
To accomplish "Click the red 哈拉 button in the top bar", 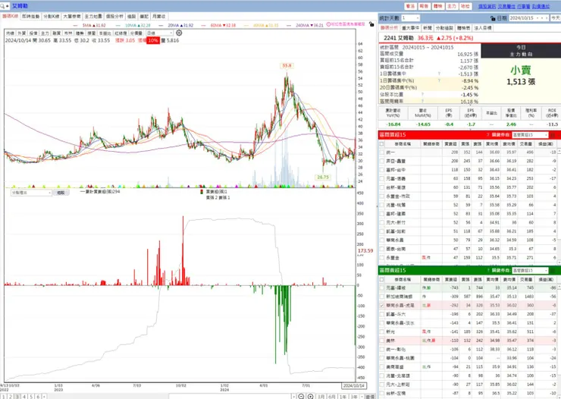I will pos(465,6).
